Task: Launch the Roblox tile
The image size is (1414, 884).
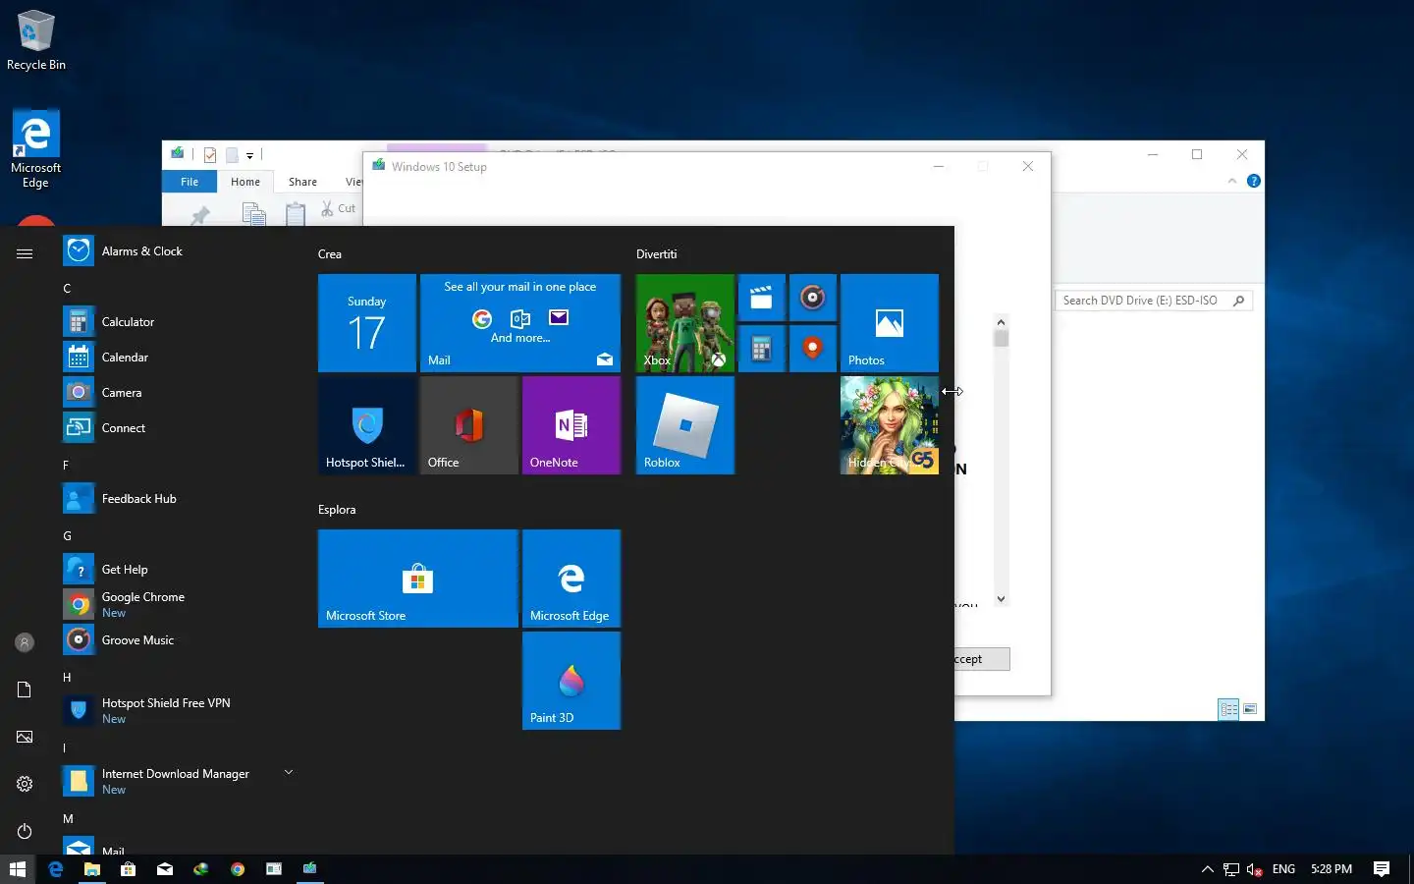Action: click(685, 425)
